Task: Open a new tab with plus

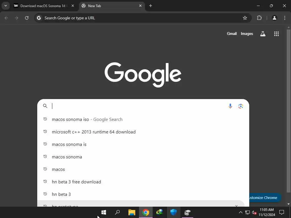Action: [x=151, y=6]
